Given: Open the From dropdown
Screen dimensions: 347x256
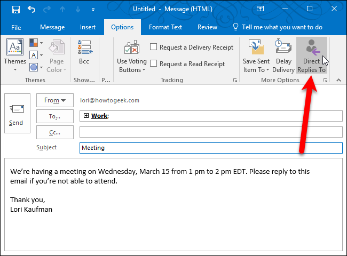Looking at the screenshot, I should coord(55,100).
